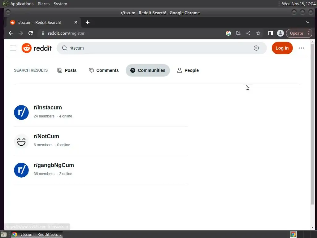The height and width of the screenshot is (238, 317).
Task: Click the scrollbar up arrow
Action: 312,42
